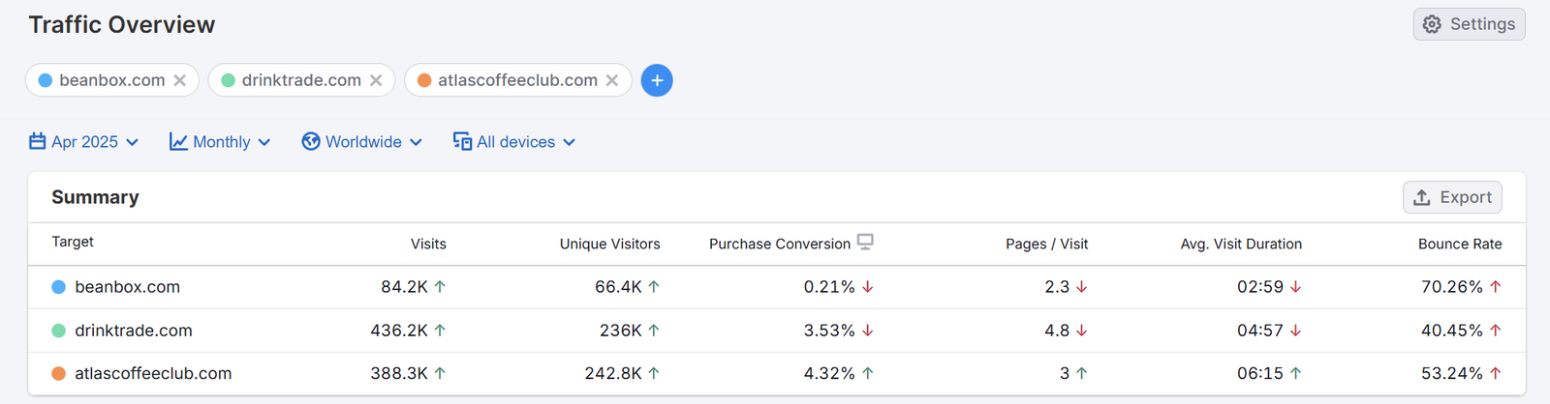
Task: Click the devices icon beside All devices
Action: tap(462, 141)
